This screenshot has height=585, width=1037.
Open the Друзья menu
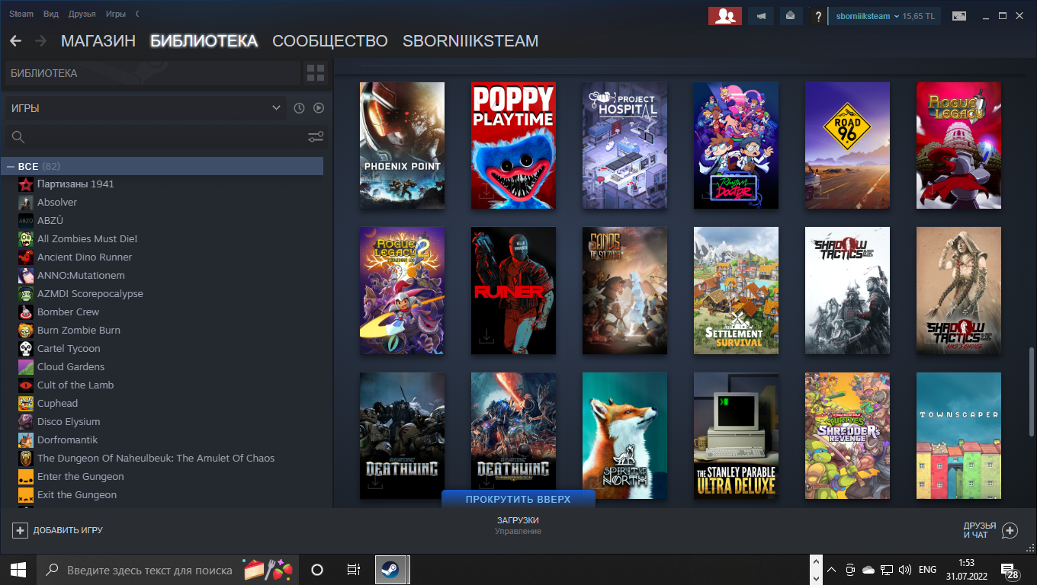(82, 14)
